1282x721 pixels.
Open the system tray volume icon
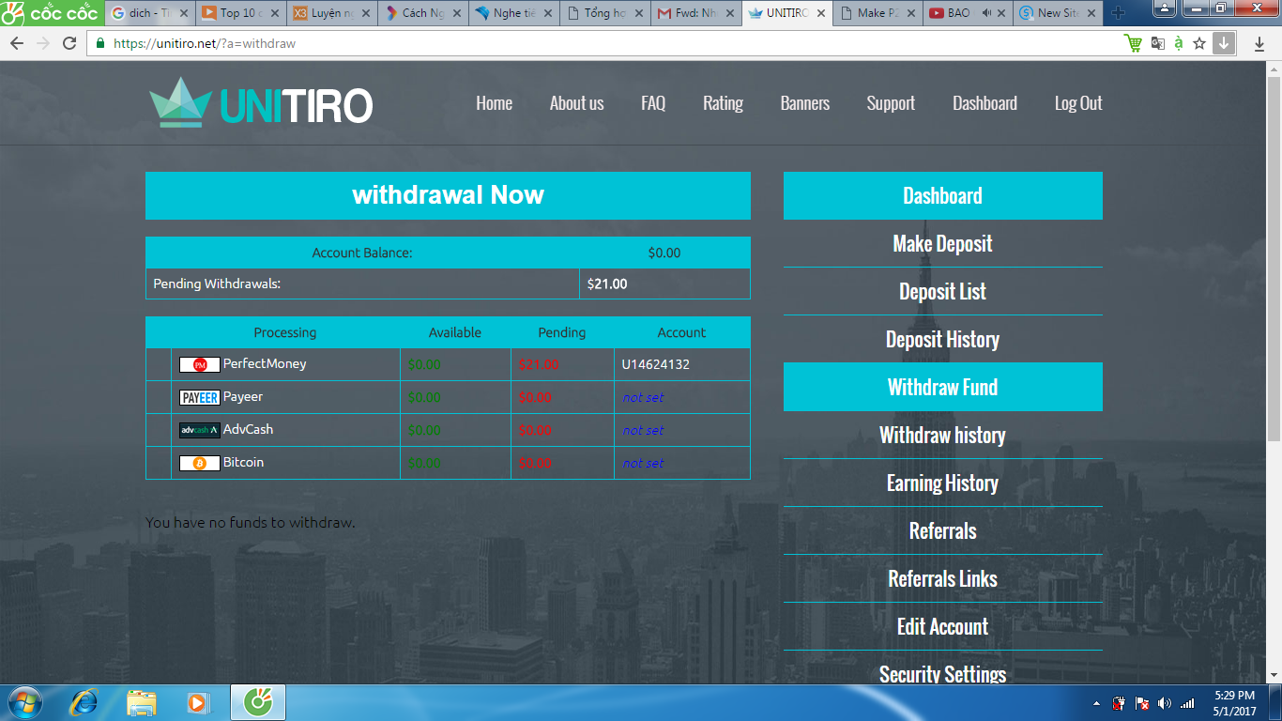pos(1165,703)
